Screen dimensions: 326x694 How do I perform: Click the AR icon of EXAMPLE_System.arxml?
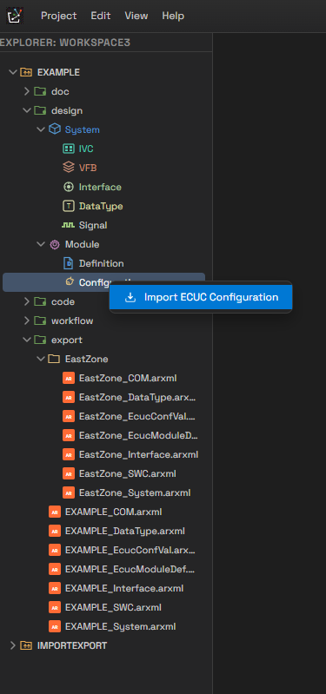[55, 627]
